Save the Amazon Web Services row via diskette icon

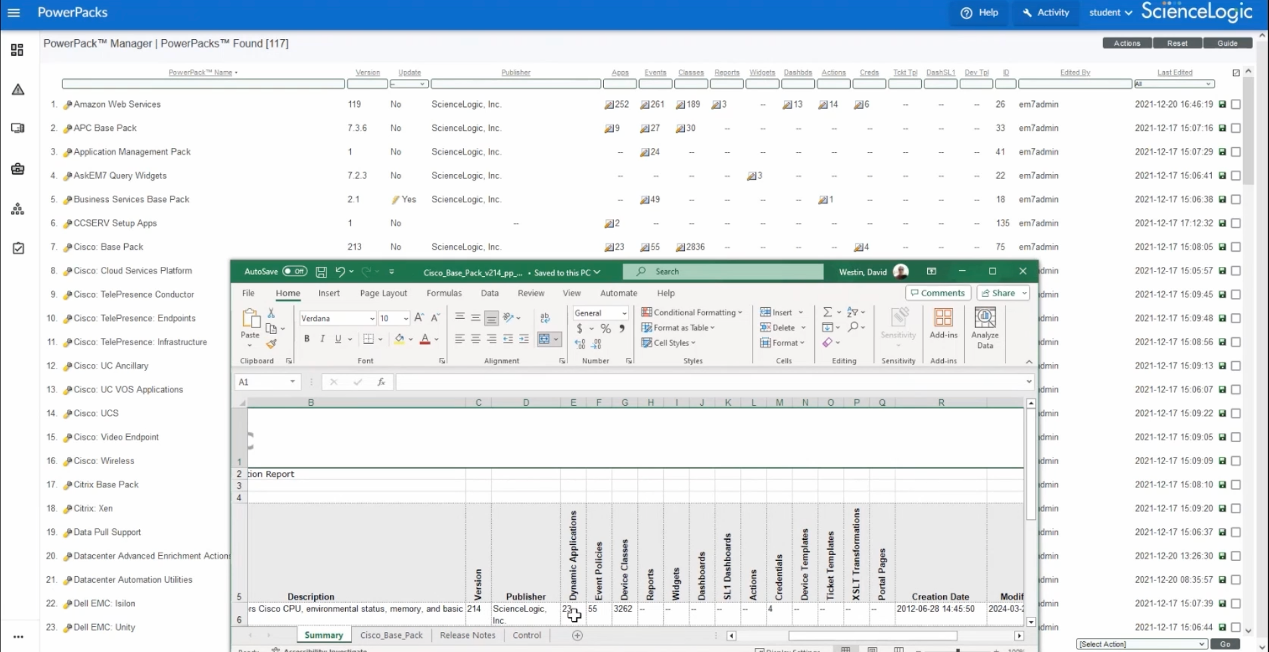pos(1223,104)
